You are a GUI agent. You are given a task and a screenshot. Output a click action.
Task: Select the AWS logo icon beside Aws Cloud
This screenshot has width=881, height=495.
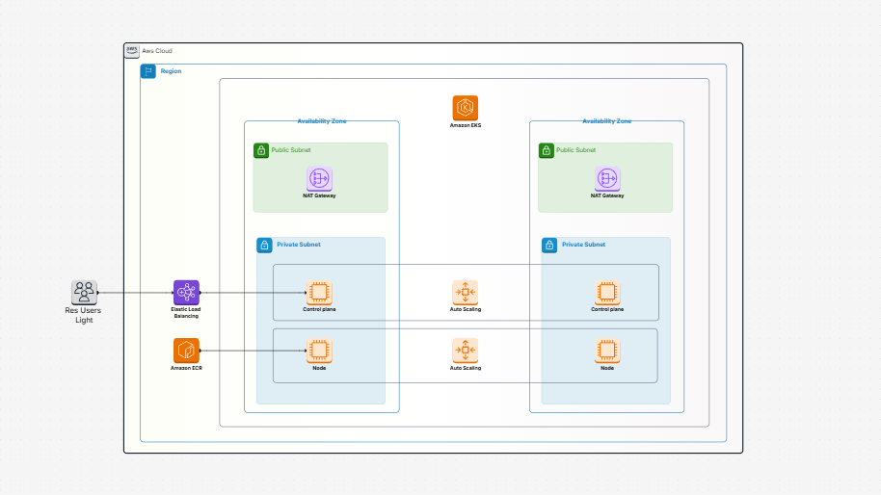(132, 51)
